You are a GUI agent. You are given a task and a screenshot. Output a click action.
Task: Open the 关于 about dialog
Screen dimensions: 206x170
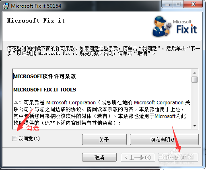tap(104, 139)
